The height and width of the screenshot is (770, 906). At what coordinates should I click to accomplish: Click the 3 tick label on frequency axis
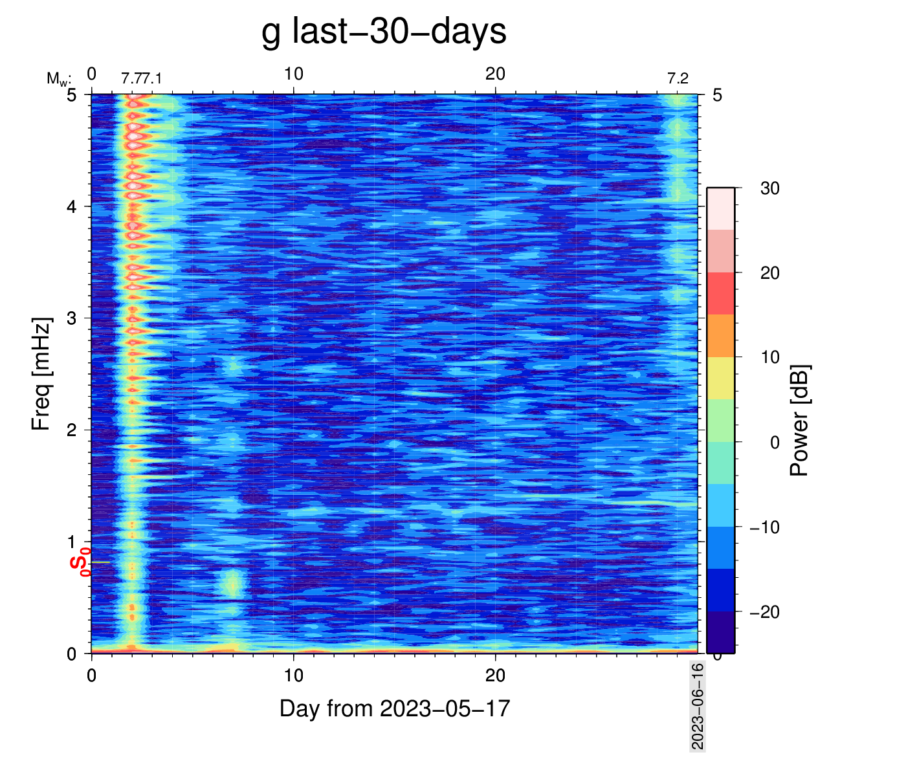click(x=72, y=318)
